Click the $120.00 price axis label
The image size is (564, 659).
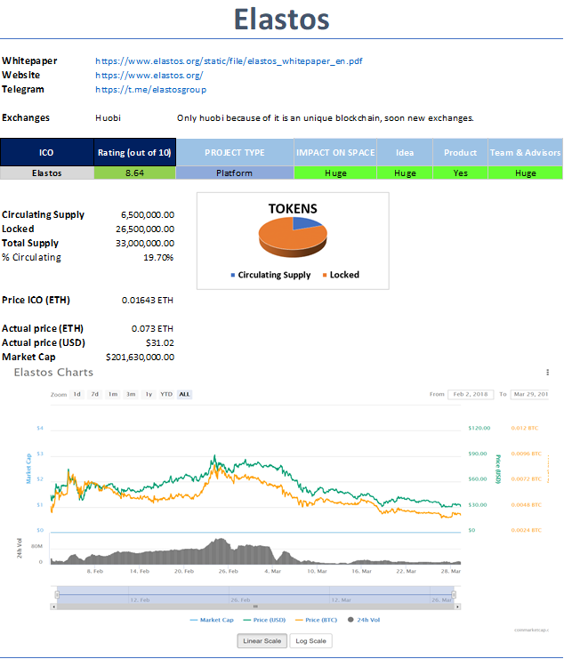point(479,429)
